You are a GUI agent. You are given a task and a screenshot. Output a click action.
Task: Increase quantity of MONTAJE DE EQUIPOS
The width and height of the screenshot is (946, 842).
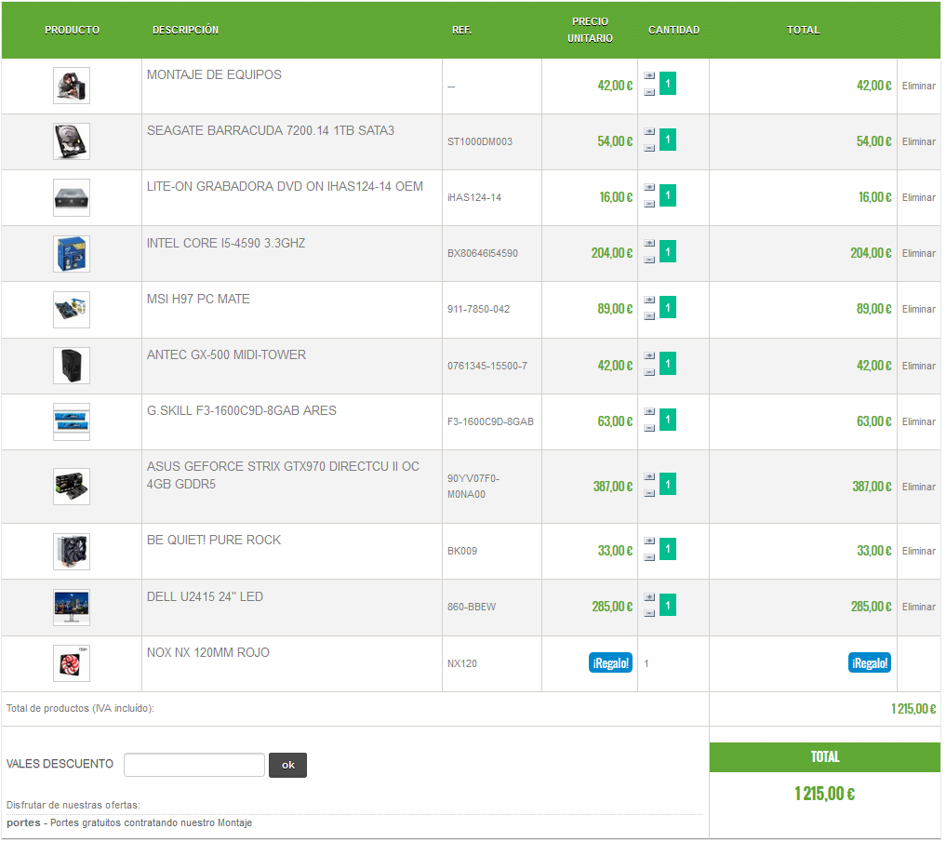[651, 76]
